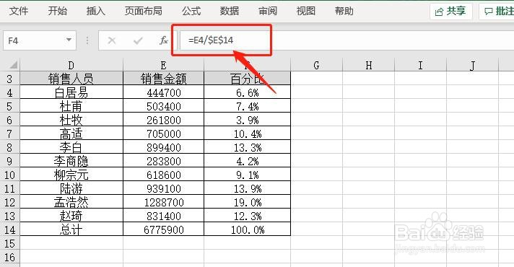Click the 批注 comments button
Image resolution: width=514 pixels, height=267 pixels.
(x=497, y=12)
